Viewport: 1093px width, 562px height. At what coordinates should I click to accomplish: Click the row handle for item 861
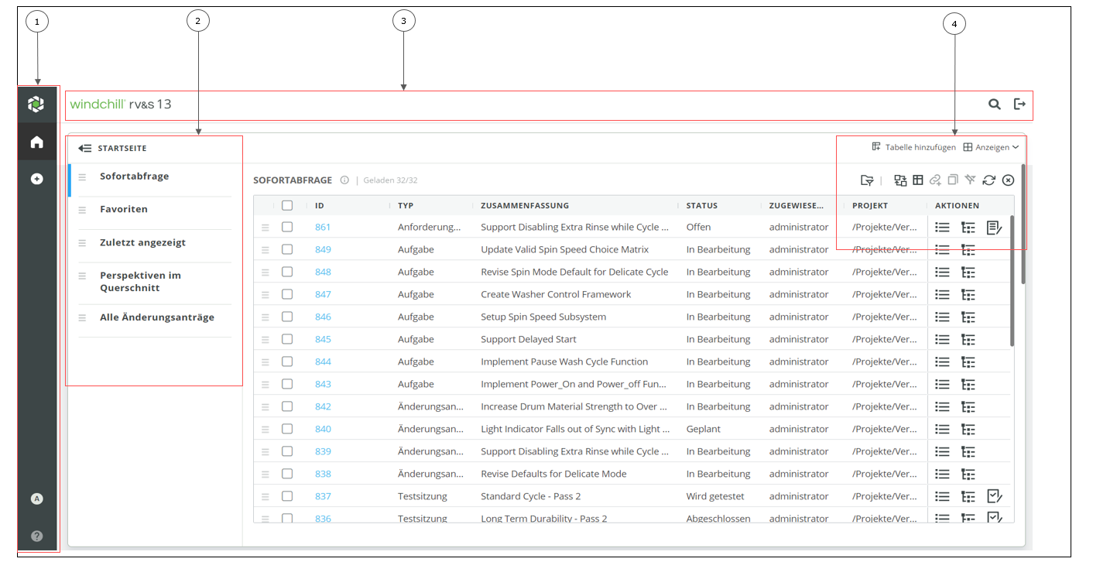pos(266,228)
